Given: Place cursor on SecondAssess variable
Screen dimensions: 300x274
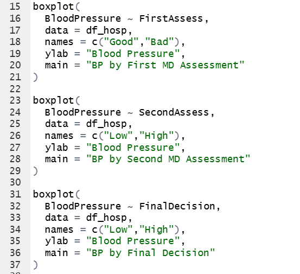Looking at the screenshot, I should point(174,112).
